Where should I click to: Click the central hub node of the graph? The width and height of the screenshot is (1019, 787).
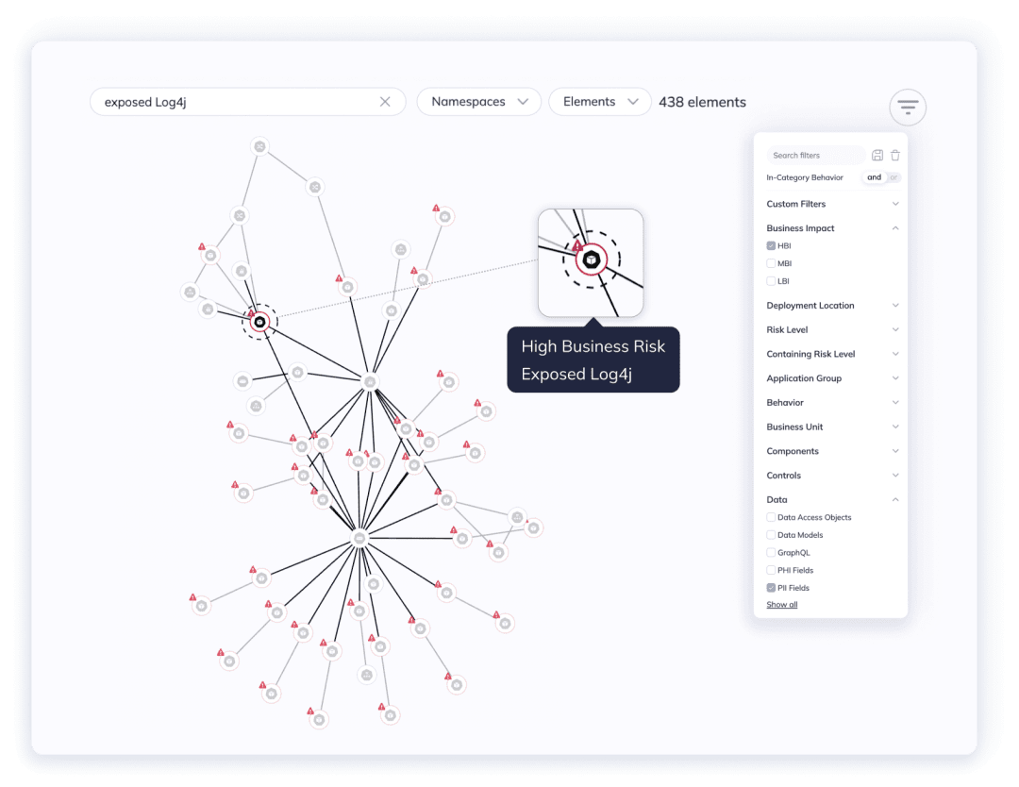[x=359, y=536]
